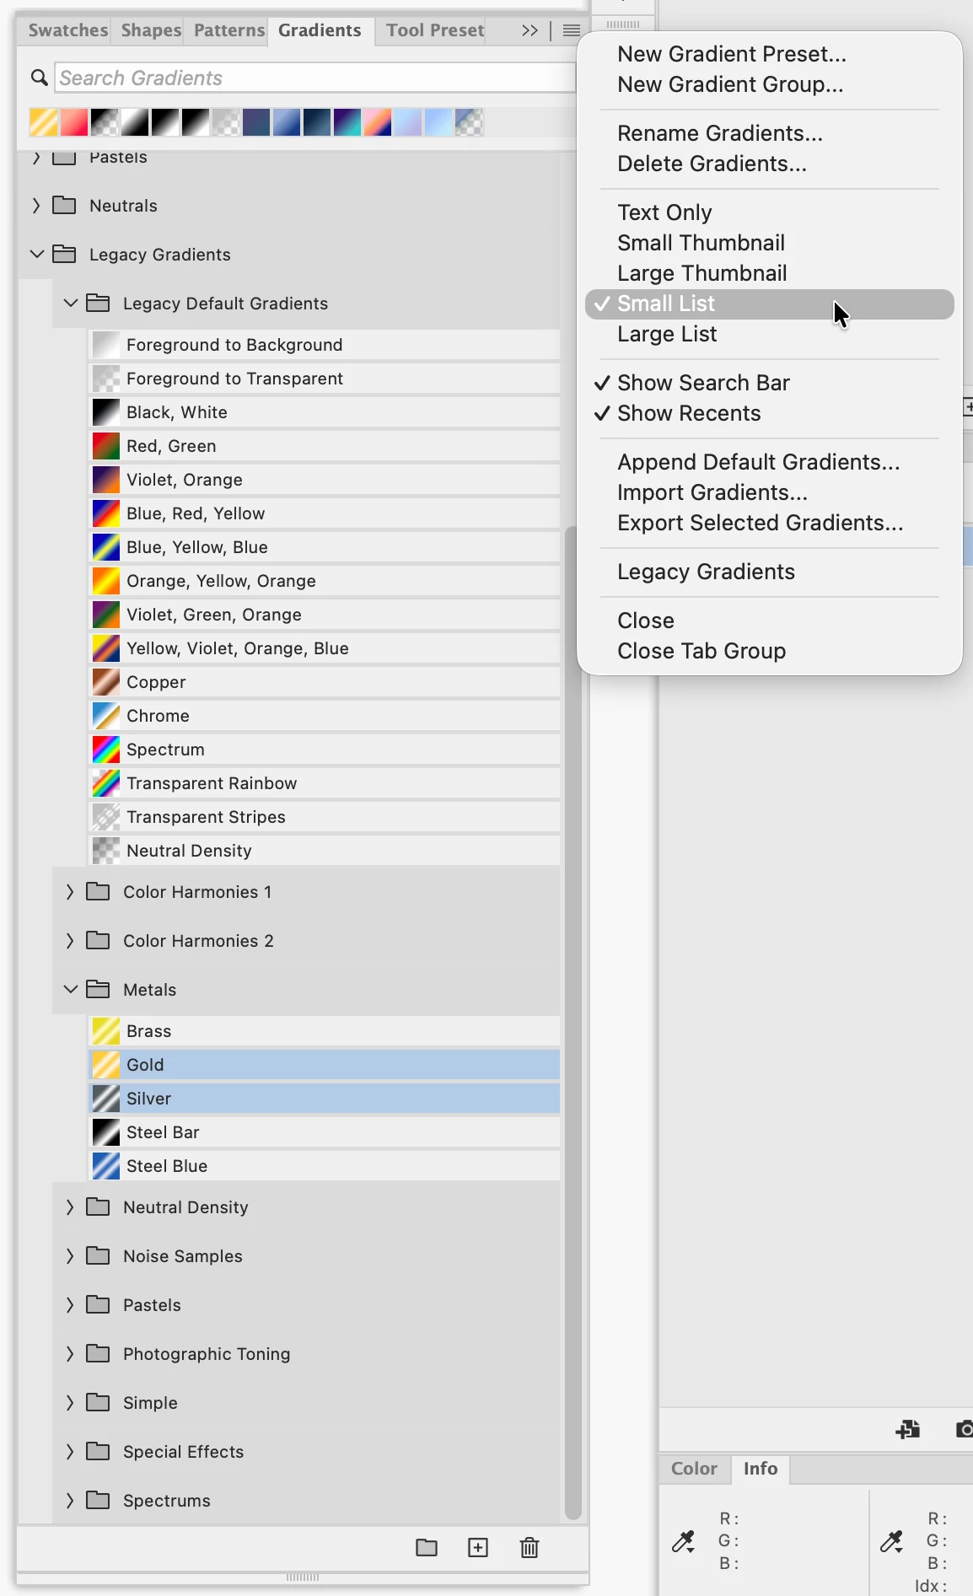The width and height of the screenshot is (973, 1596).
Task: Pick the red recent gradient swatch
Action: coord(74,122)
